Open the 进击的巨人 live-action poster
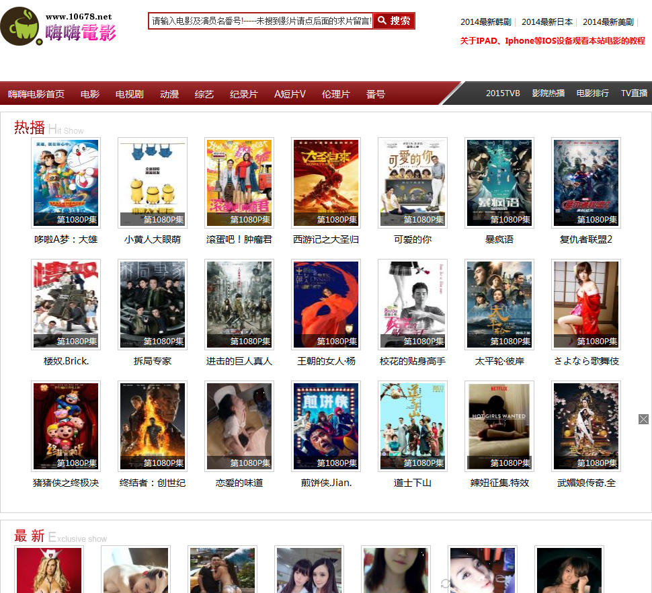The image size is (652, 593). pos(239,305)
